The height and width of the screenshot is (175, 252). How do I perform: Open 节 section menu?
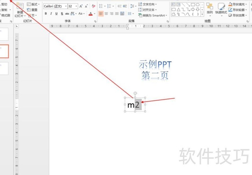click(32, 15)
